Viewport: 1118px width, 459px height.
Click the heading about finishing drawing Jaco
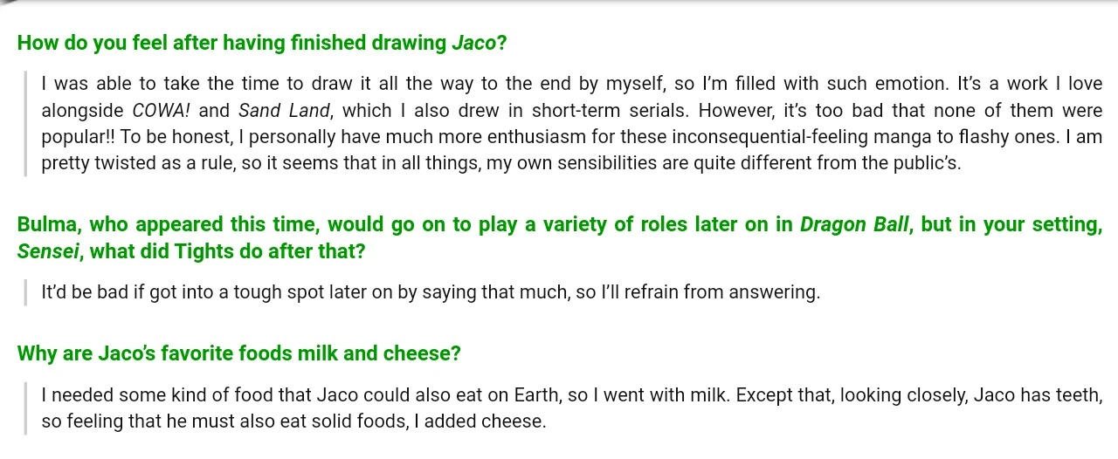[x=262, y=43]
